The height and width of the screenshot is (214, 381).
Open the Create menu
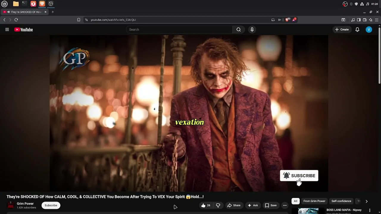pos(342,29)
